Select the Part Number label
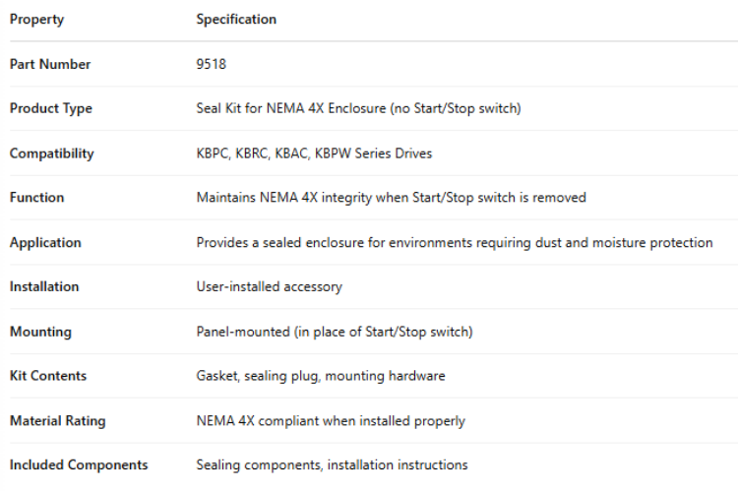This screenshot has height=492, width=738. 50,64
